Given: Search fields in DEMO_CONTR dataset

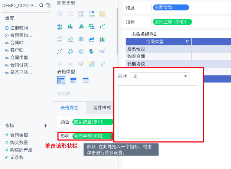Looking at the screenshot, I should click(x=41, y=6).
